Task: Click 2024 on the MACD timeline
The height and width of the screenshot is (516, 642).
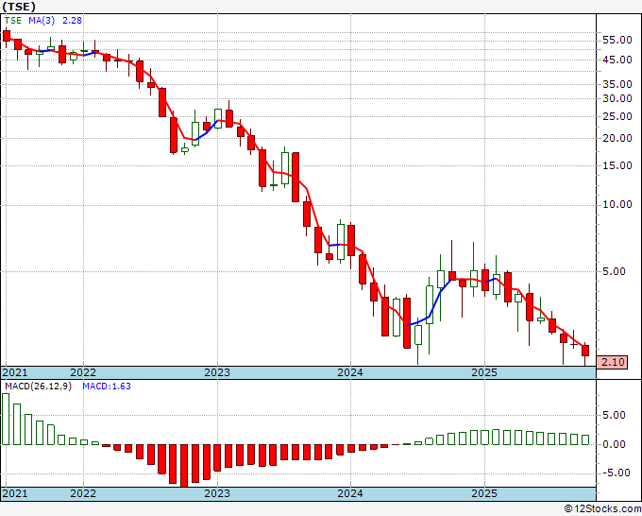Action: pyautogui.click(x=350, y=493)
